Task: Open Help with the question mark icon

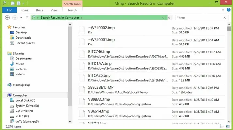Action: pos(229,10)
